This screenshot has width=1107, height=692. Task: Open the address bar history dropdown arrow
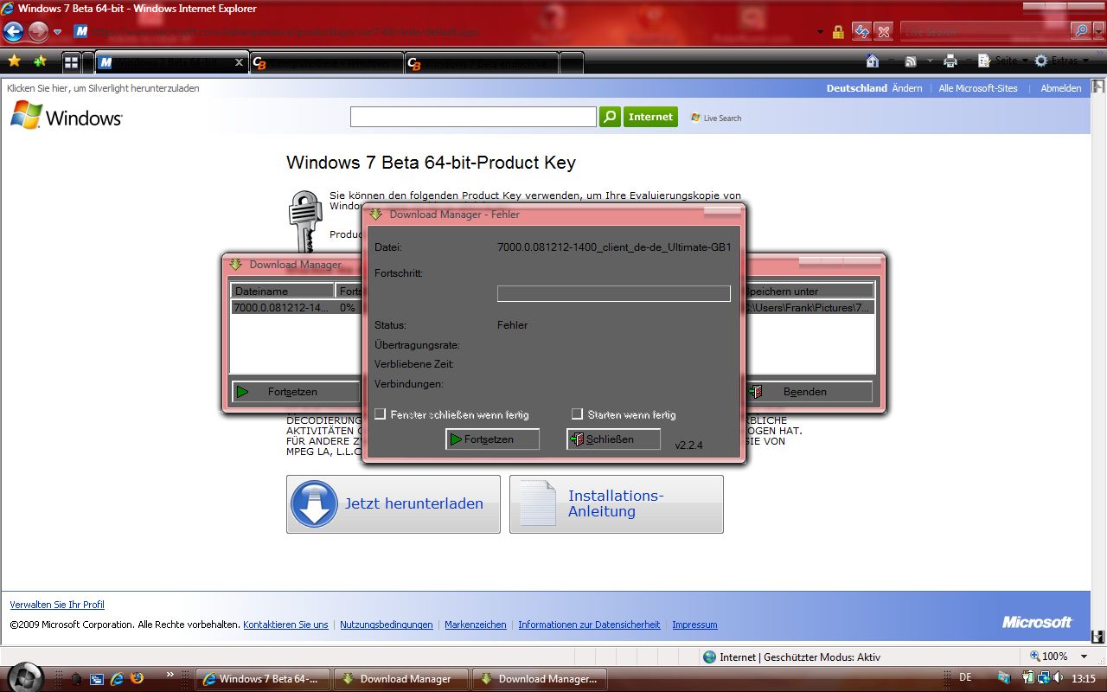coord(820,32)
